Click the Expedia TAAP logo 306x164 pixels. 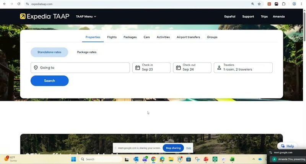44,16
